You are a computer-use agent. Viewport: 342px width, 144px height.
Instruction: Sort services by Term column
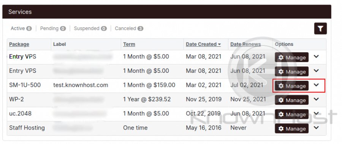(129, 44)
